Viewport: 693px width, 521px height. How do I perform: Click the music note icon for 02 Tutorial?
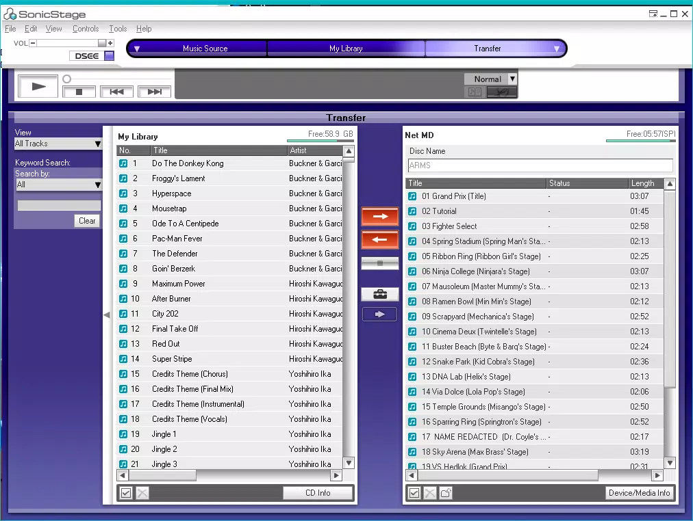coord(412,211)
